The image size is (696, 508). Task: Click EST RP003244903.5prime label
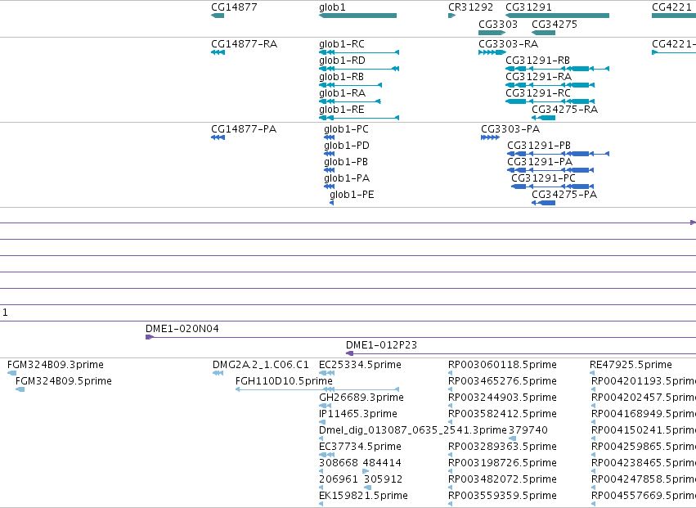click(502, 398)
